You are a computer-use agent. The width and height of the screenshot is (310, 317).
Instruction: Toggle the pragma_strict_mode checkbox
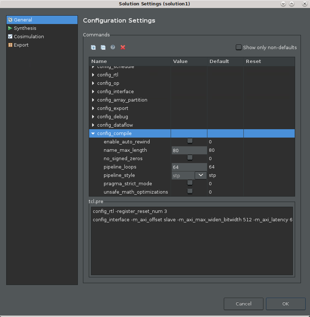click(x=190, y=183)
